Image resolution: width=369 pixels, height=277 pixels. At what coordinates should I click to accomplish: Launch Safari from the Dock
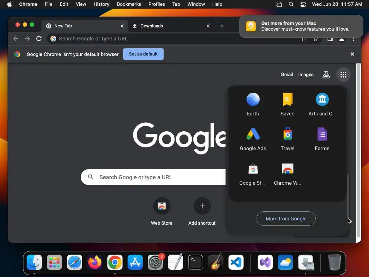[x=75, y=262]
